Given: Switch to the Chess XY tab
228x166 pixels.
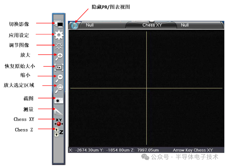Looking at the screenshot, I should (x=152, y=25).
